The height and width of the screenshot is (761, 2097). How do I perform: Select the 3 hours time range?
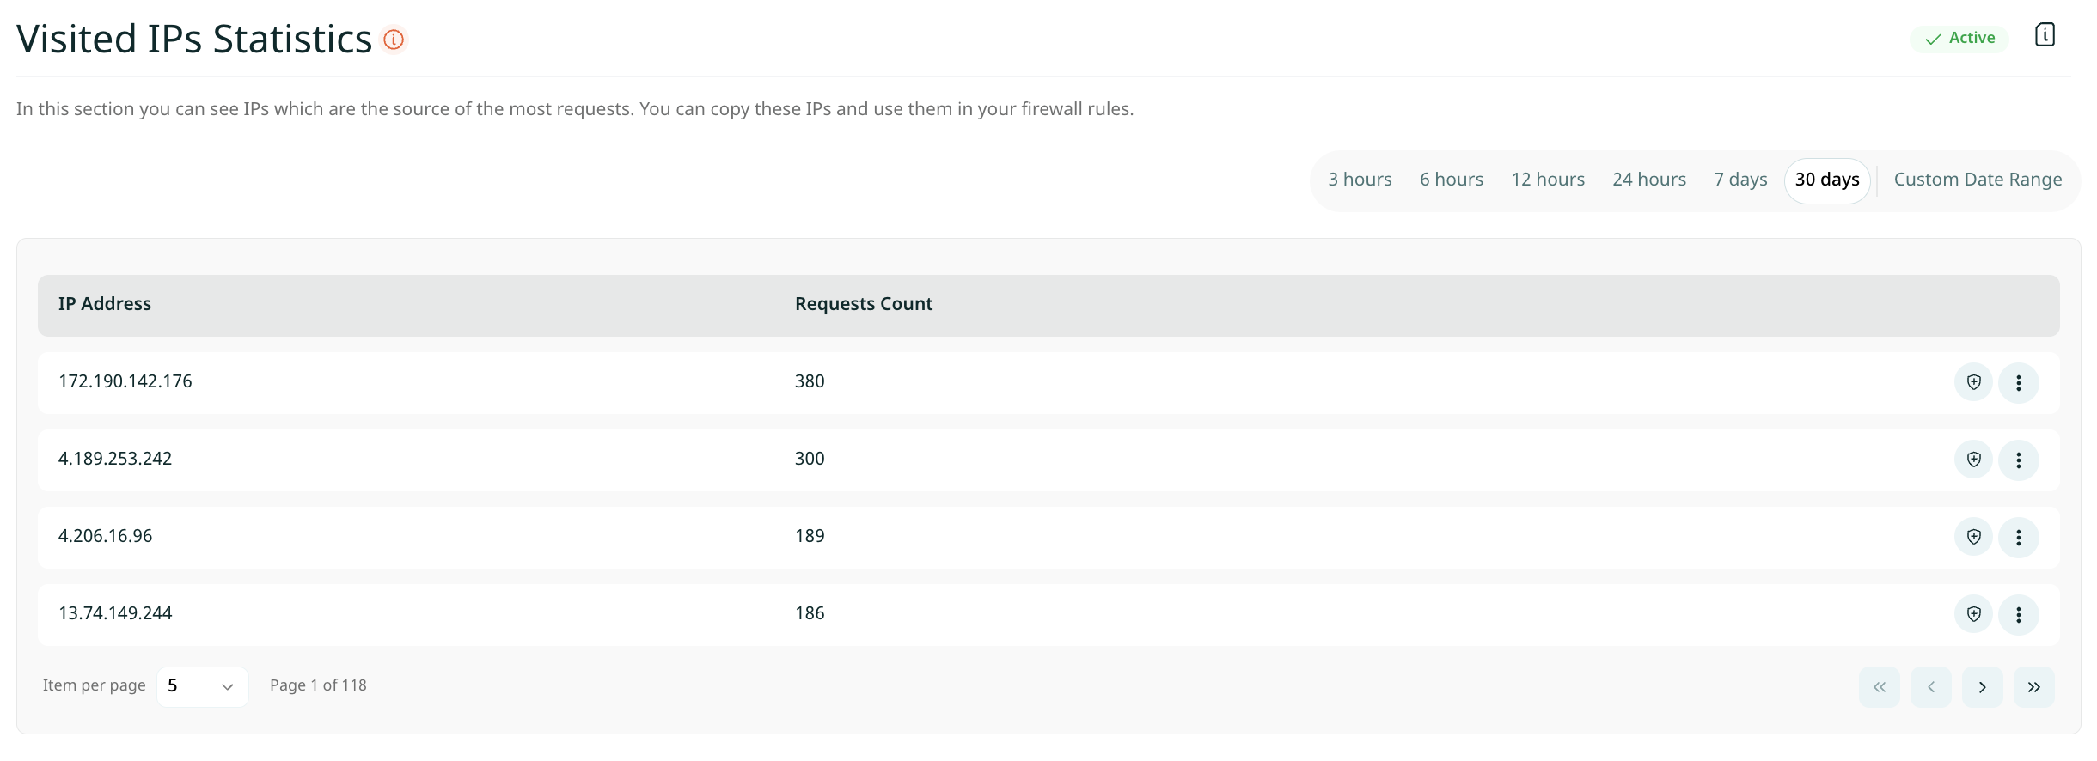[x=1360, y=180]
